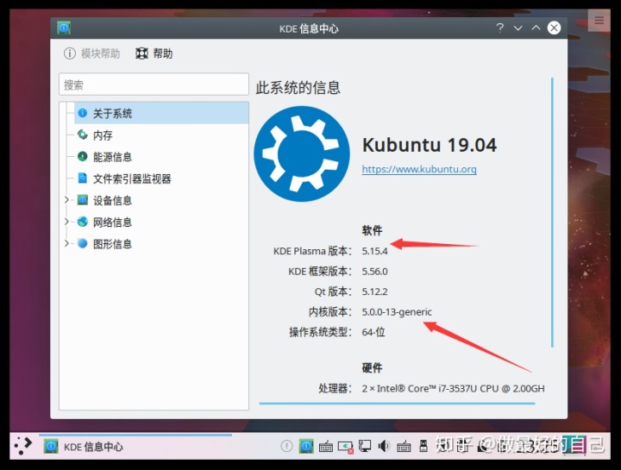The image size is (621, 470).
Task: Click the globe icon of 网络信息
Action: (83, 222)
